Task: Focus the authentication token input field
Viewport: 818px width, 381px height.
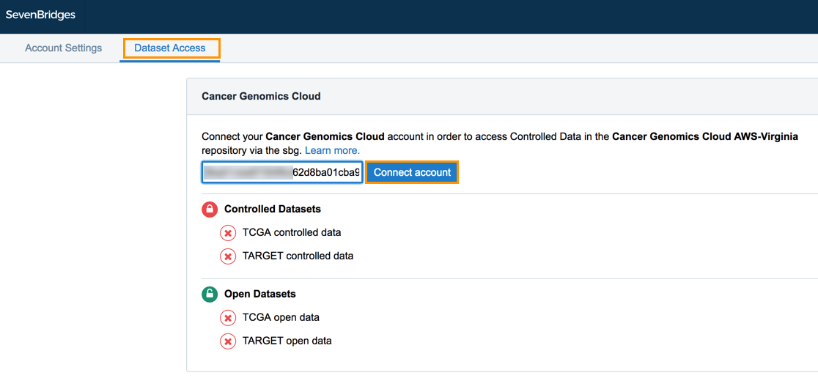Action: click(x=282, y=172)
